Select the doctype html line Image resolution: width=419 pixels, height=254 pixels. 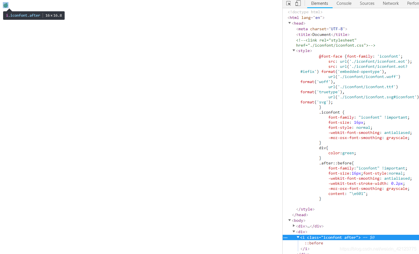click(x=305, y=12)
